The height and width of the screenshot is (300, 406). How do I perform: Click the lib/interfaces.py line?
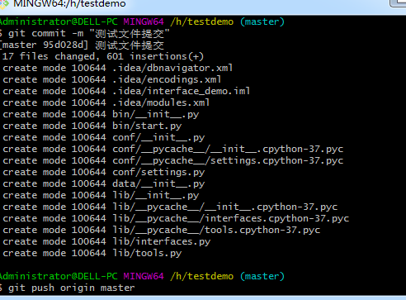pyautogui.click(x=106, y=242)
